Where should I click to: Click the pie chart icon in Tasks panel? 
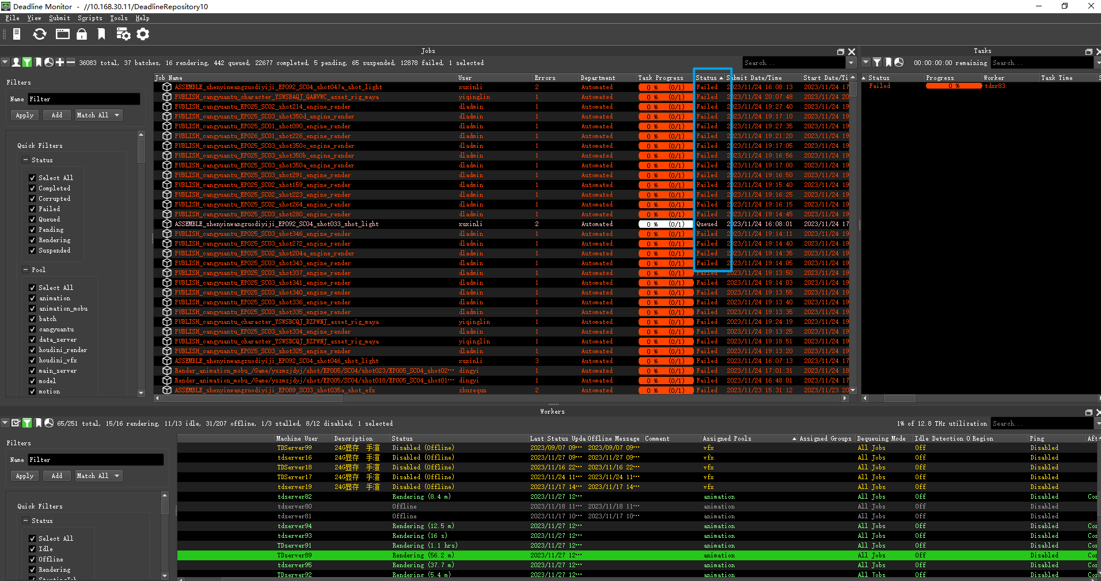[x=899, y=63]
